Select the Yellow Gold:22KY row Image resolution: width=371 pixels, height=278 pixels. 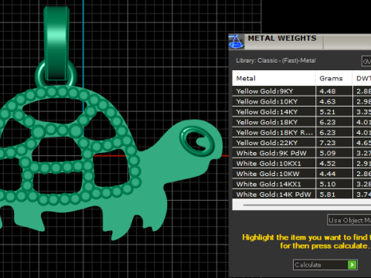[x=301, y=143]
